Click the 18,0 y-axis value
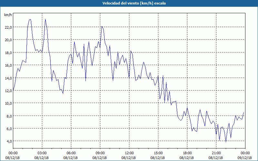Viewport: 258px width, 161px height. tap(8, 52)
